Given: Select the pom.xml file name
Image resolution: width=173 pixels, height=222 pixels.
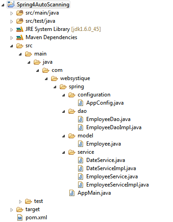Looking at the screenshot, I should 36,217.
